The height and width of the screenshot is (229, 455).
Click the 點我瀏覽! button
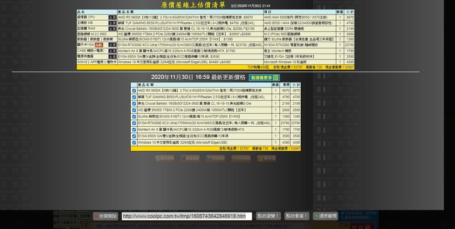[268, 216]
